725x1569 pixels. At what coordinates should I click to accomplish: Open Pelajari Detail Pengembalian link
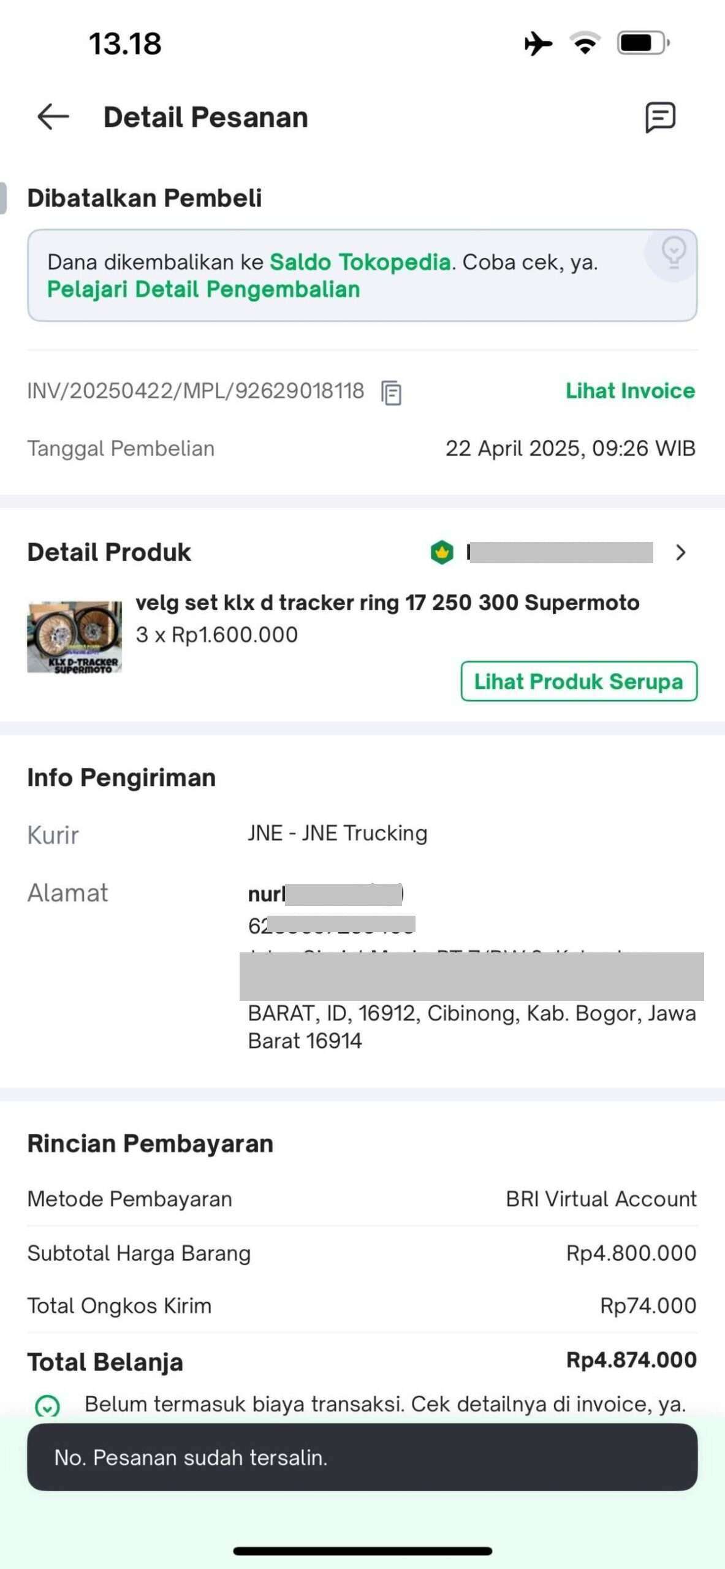coord(203,289)
